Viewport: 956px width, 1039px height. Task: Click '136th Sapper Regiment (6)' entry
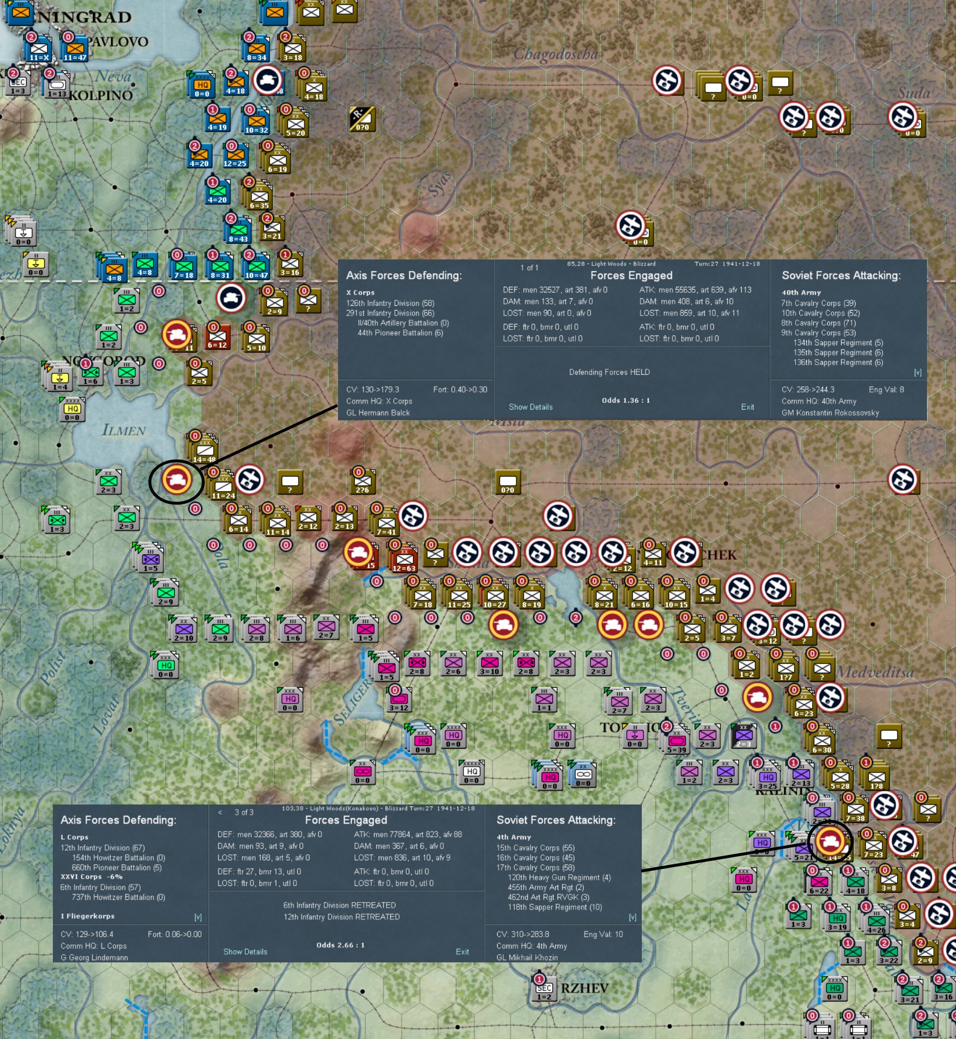click(838, 362)
